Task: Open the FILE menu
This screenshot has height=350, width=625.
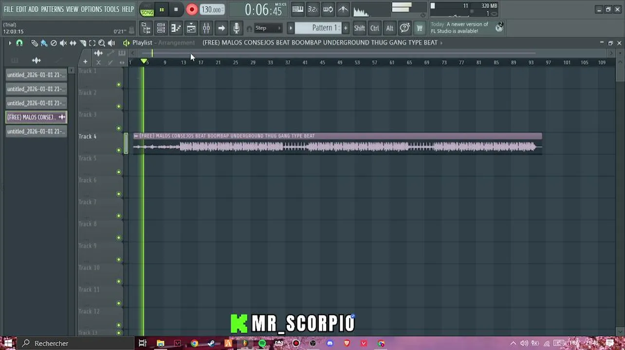Action: tap(9, 9)
